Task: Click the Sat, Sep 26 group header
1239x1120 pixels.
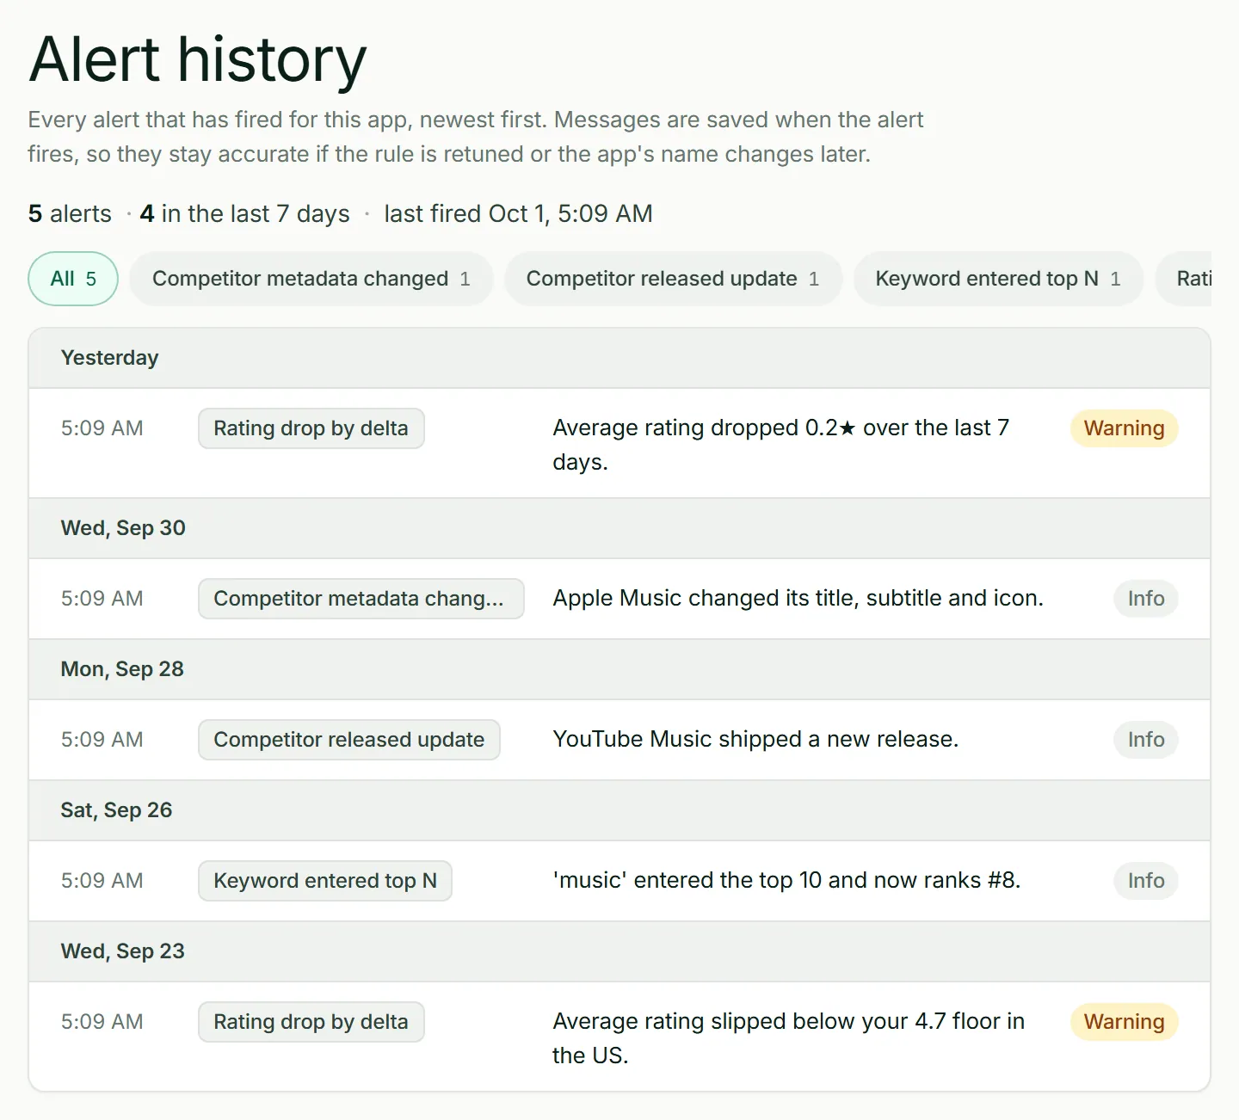Action: [619, 810]
